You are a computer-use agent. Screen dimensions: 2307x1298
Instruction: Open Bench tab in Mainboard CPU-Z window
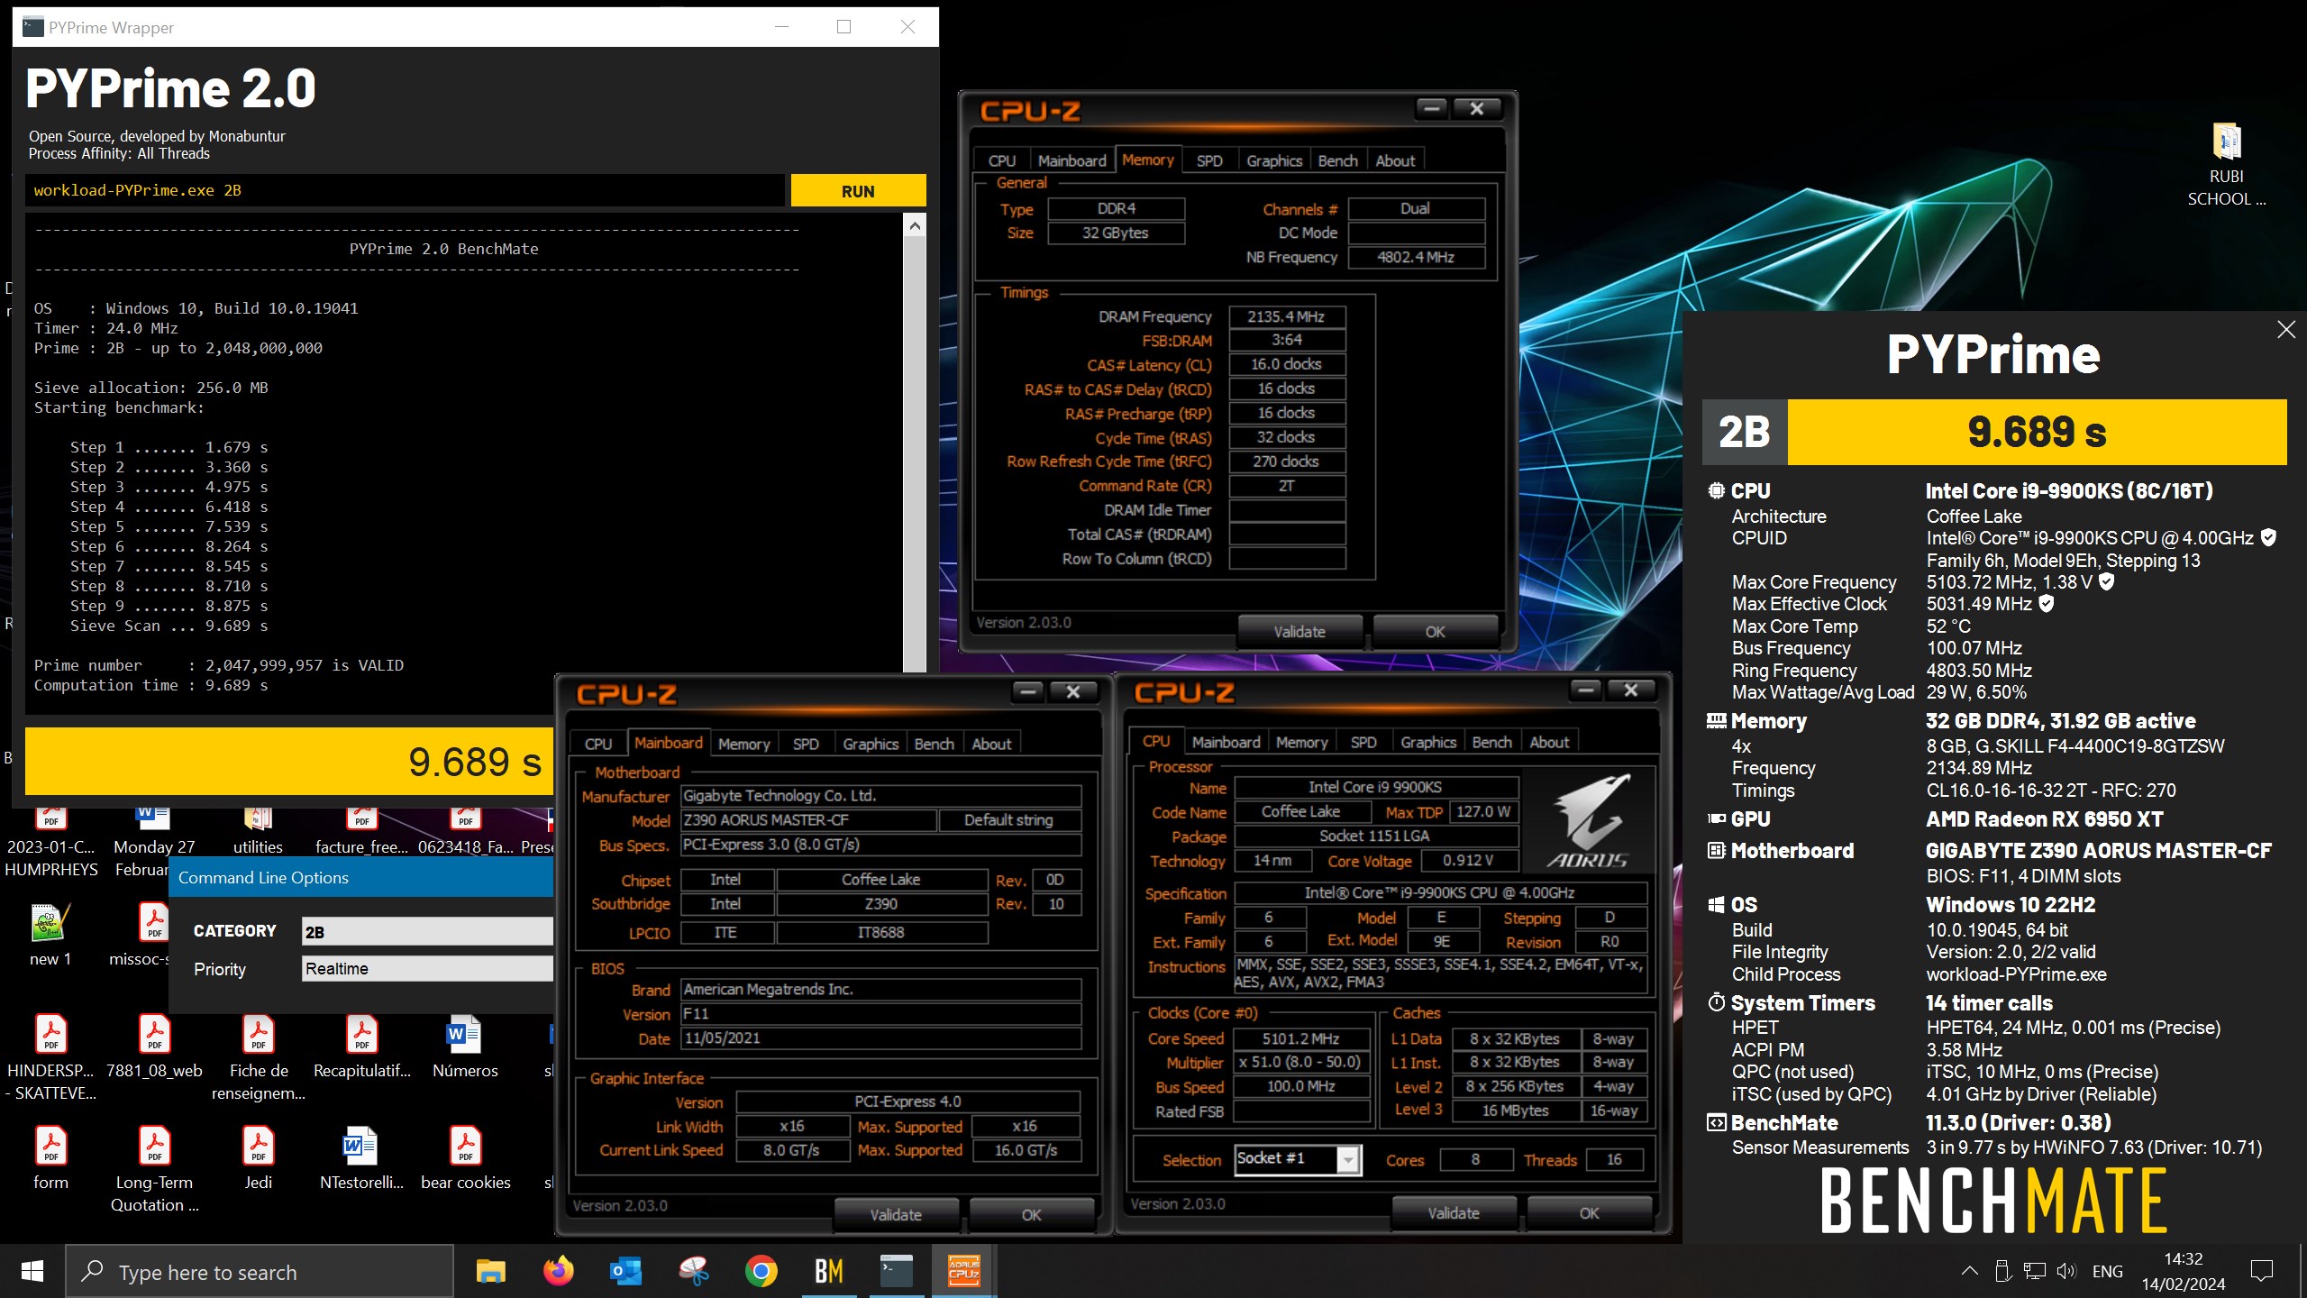(x=934, y=744)
